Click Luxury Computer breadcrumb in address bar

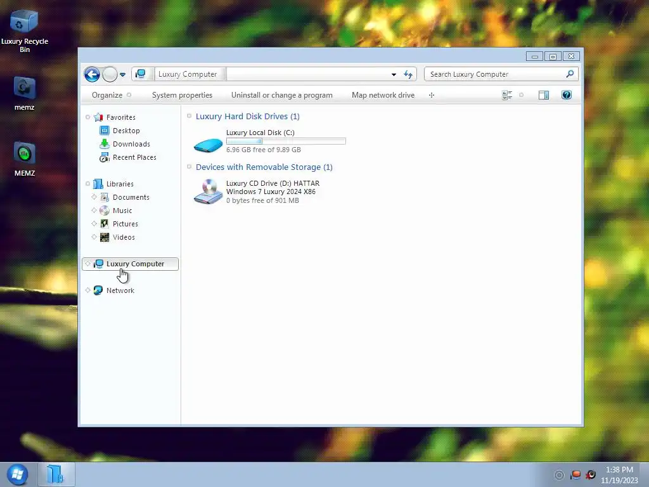[188, 74]
